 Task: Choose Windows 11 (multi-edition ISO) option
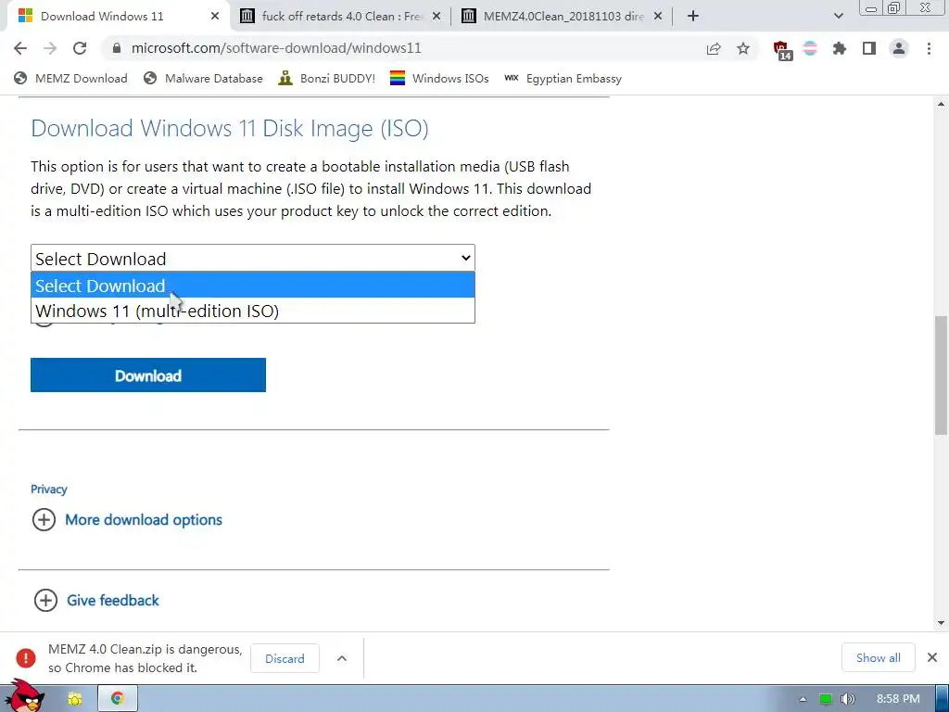(252, 311)
